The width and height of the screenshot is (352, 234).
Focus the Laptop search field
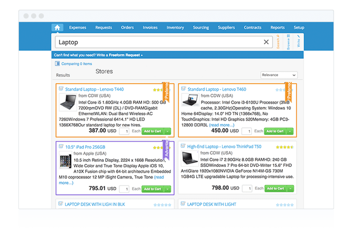coord(164,42)
